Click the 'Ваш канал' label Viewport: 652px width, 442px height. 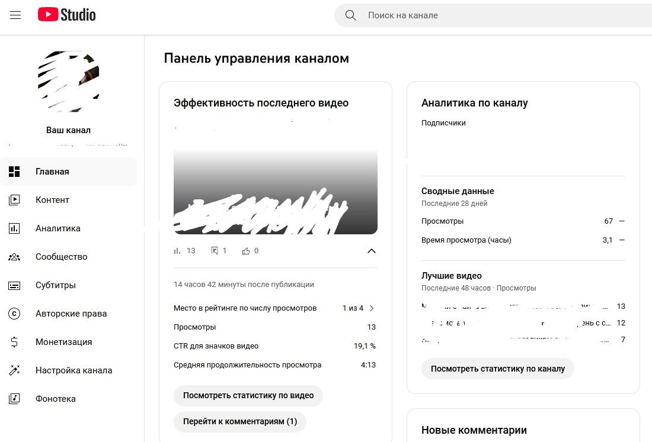pyautogui.click(x=68, y=130)
